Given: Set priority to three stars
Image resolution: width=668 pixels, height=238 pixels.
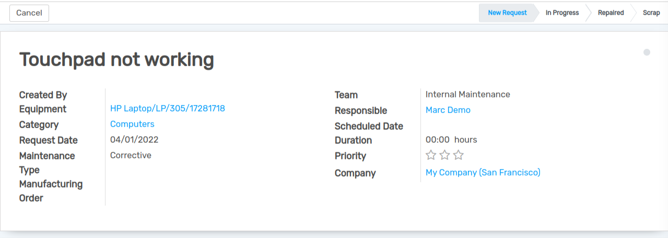Looking at the screenshot, I should (x=458, y=155).
